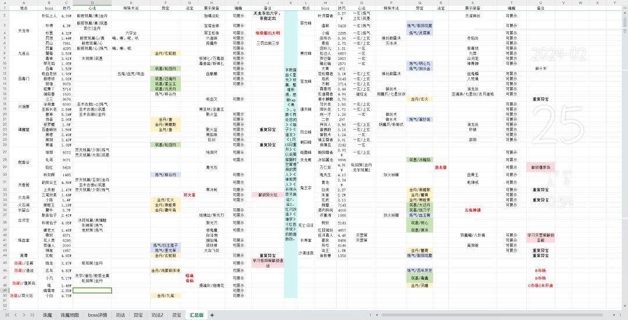Click the 地点 header cell in column A
628x320 pixels.
(24, 8)
